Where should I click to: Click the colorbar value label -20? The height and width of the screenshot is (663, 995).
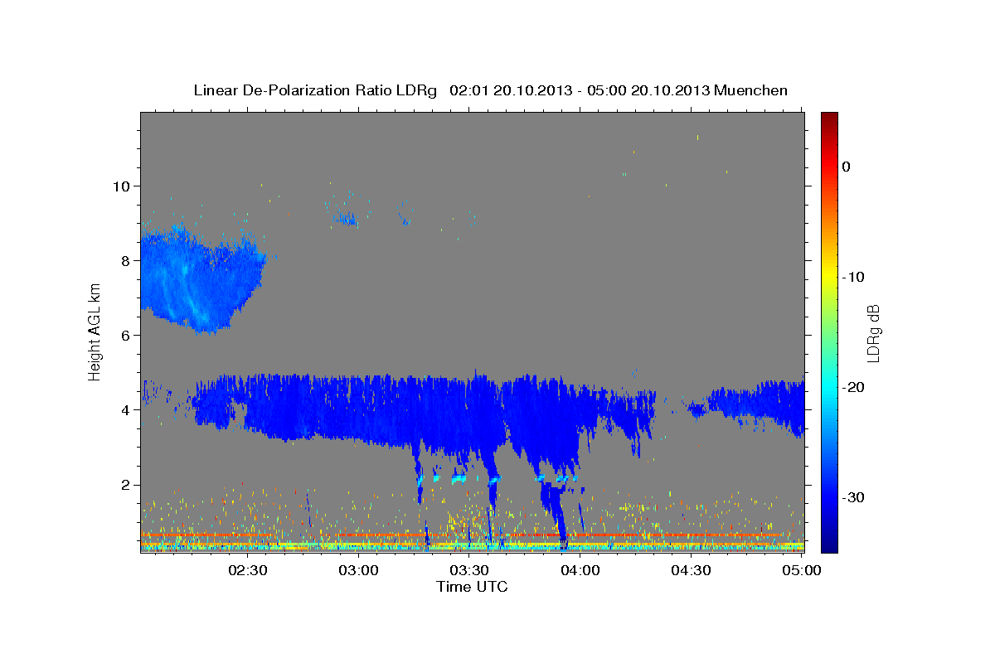[853, 387]
